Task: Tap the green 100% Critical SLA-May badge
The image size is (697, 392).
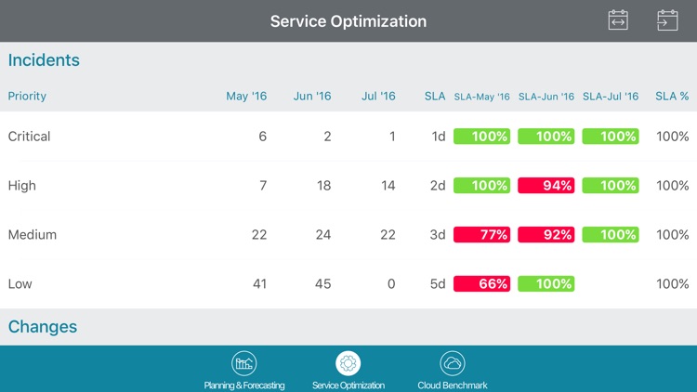Action: pyautogui.click(x=481, y=137)
